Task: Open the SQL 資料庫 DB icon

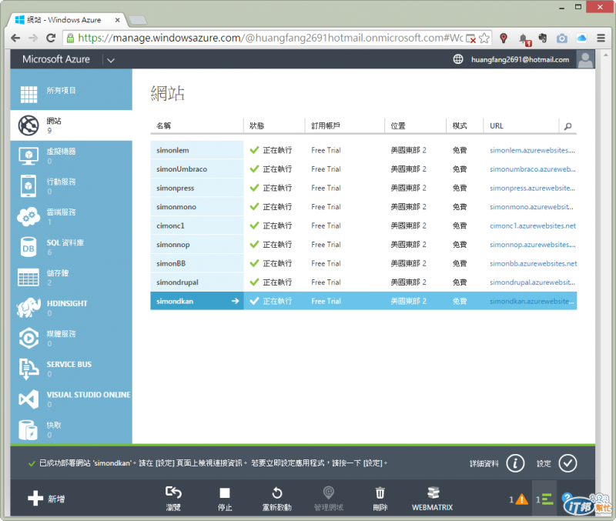Action: pyautogui.click(x=28, y=247)
